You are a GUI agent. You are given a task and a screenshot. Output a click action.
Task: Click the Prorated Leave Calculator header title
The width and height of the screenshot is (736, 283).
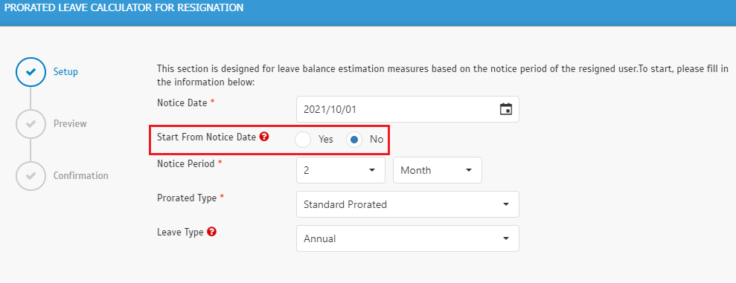pos(124,8)
